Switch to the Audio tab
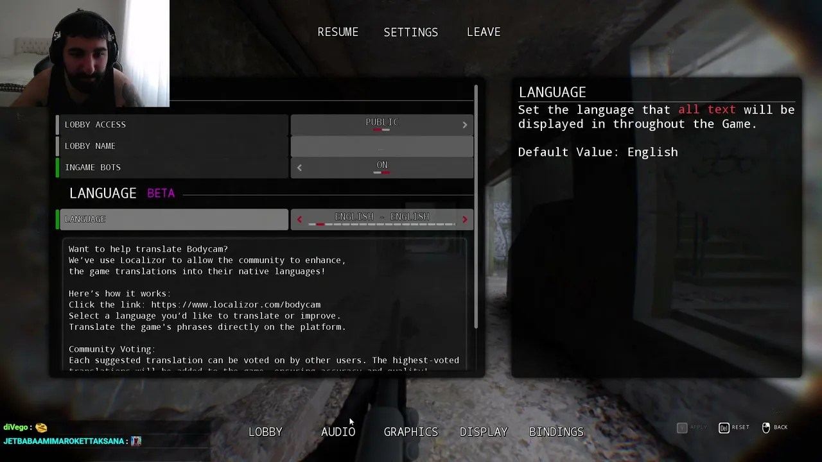Image resolution: width=822 pixels, height=462 pixels. pos(338,432)
